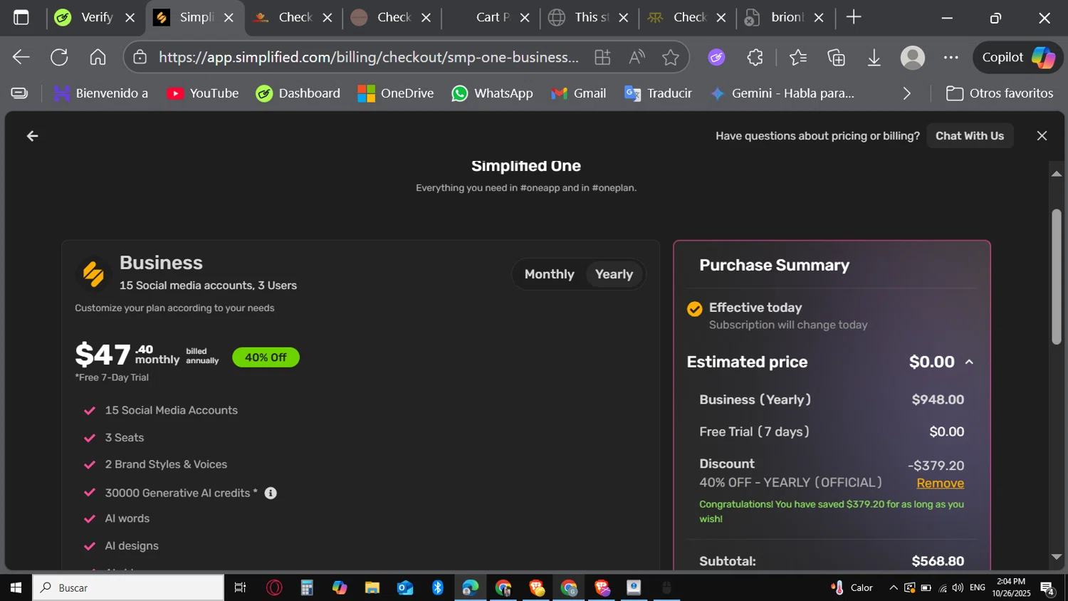The height and width of the screenshot is (601, 1068).
Task: Open the sidebar toggle on favorites bar
Action: click(x=19, y=93)
